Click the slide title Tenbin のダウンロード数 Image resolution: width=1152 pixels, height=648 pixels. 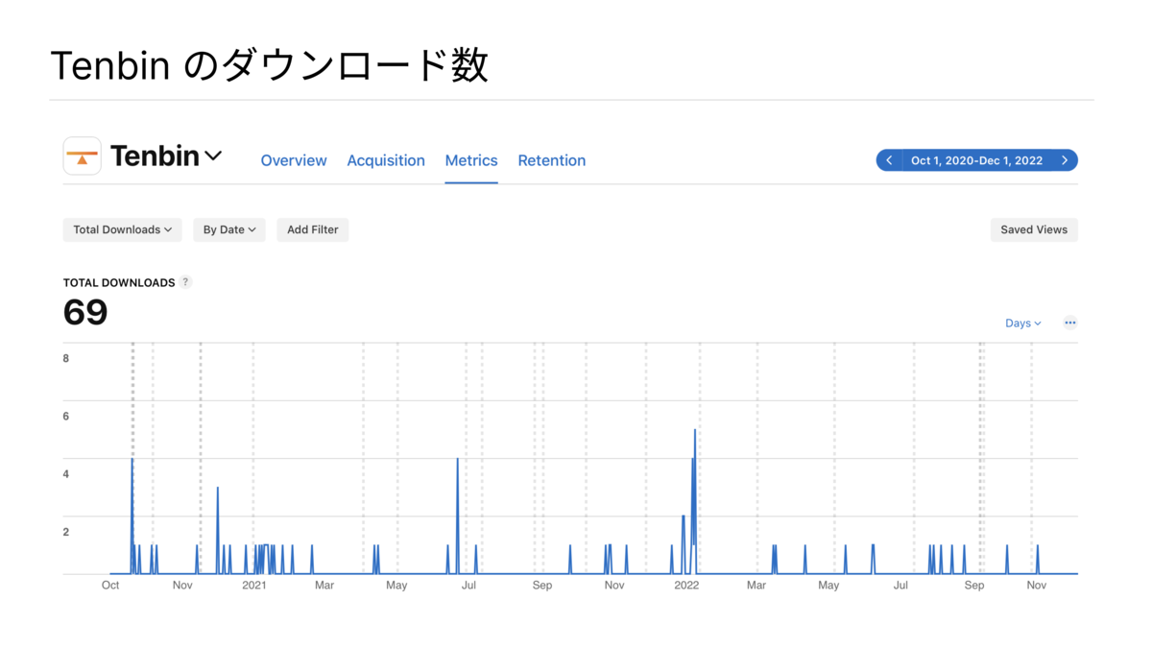[x=270, y=65]
